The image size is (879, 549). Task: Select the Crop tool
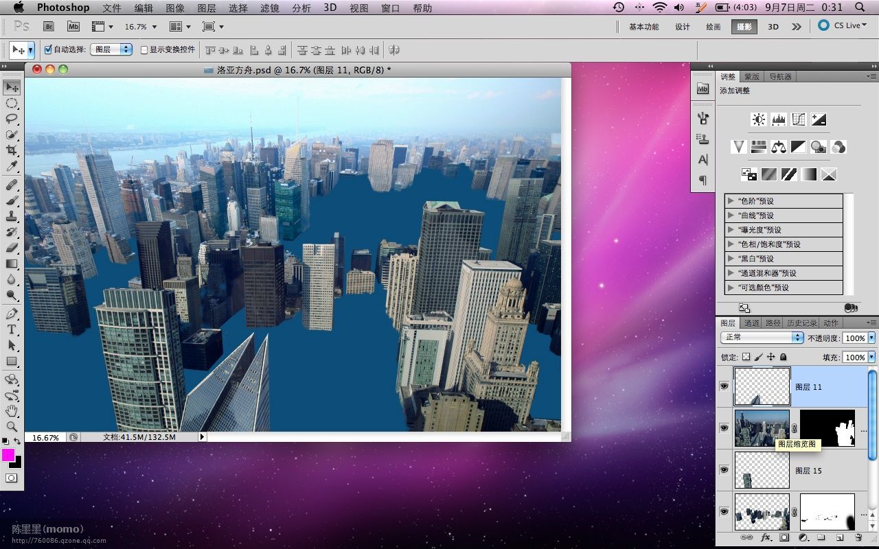[12, 150]
